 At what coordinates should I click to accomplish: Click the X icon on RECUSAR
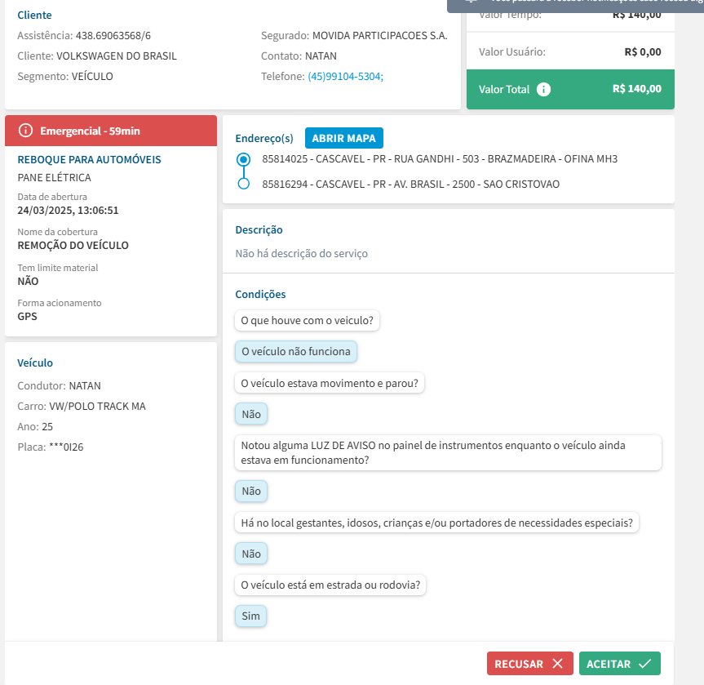558,664
